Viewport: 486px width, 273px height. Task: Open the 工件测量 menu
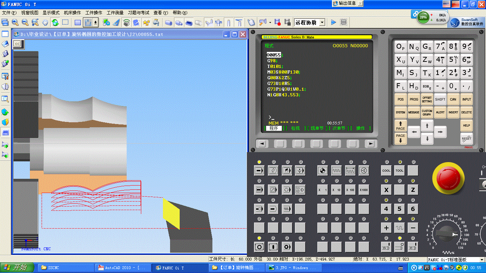coord(115,13)
